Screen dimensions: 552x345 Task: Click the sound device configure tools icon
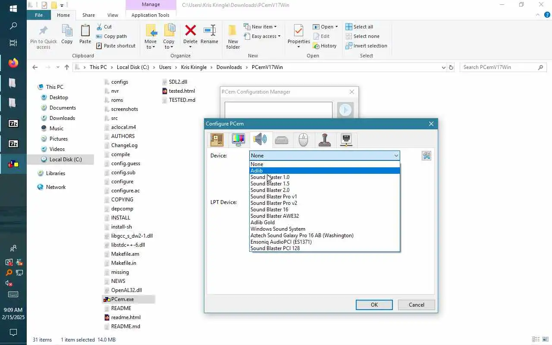(427, 156)
